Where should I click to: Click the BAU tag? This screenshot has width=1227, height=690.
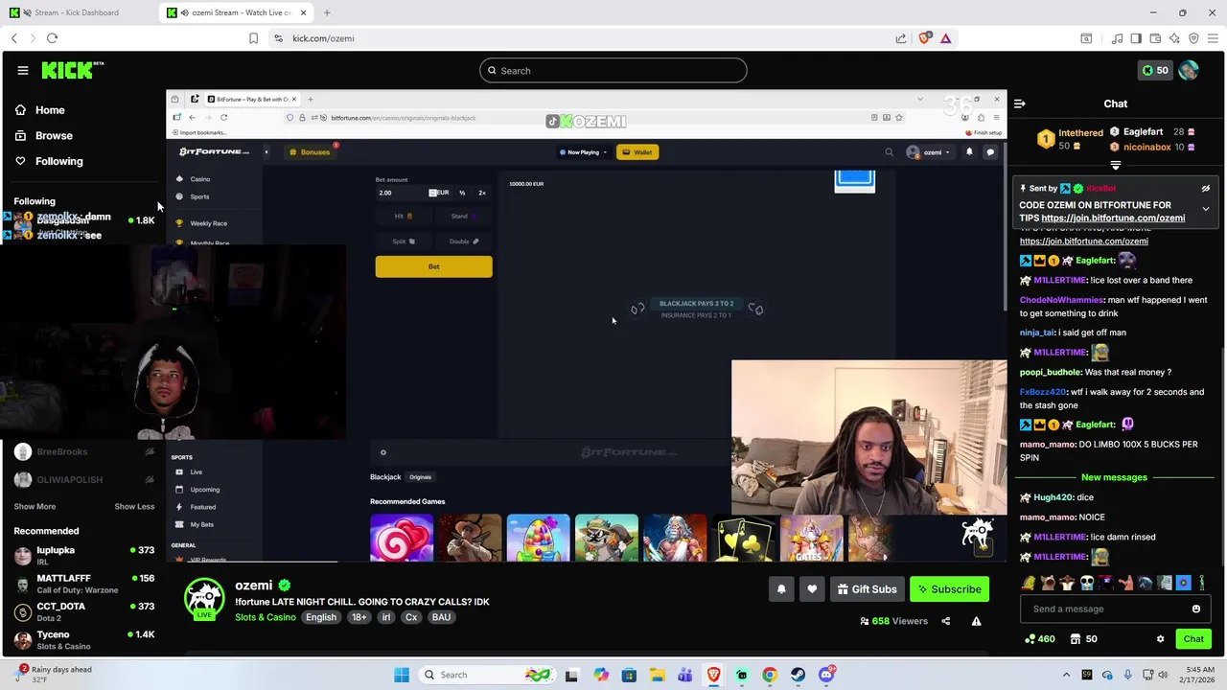coord(441,617)
